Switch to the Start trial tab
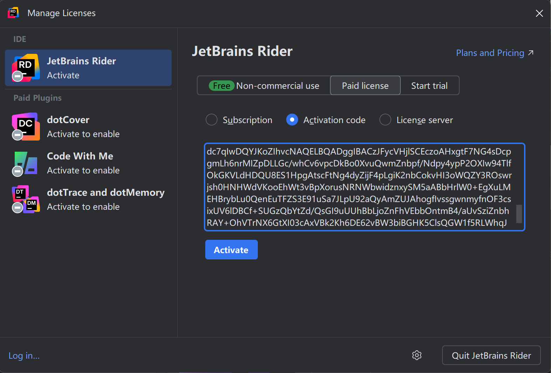Screen dimensions: 551x373 pyautogui.click(x=429, y=86)
